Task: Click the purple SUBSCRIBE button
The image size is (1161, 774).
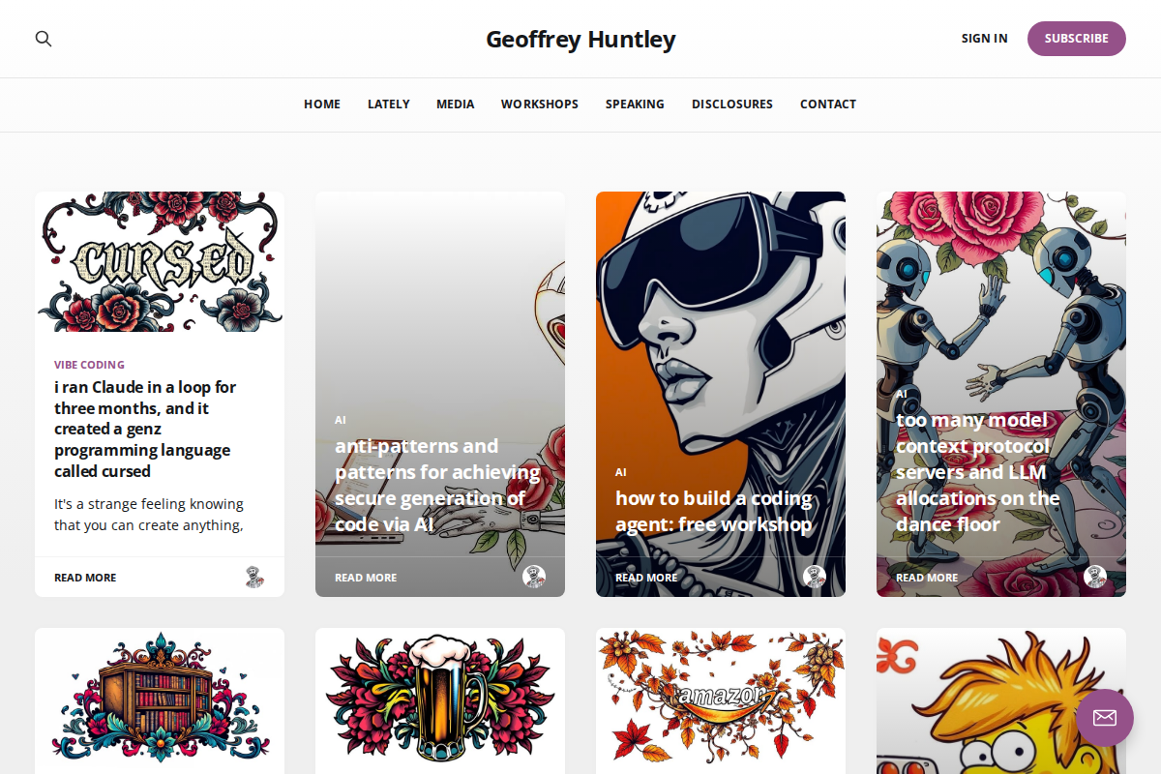Action: [1077, 39]
